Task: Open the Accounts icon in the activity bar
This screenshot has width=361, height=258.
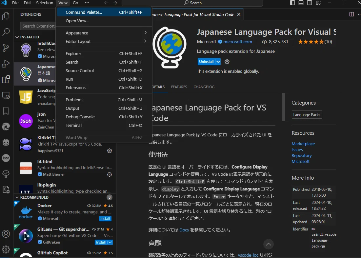Action: pos(6,234)
